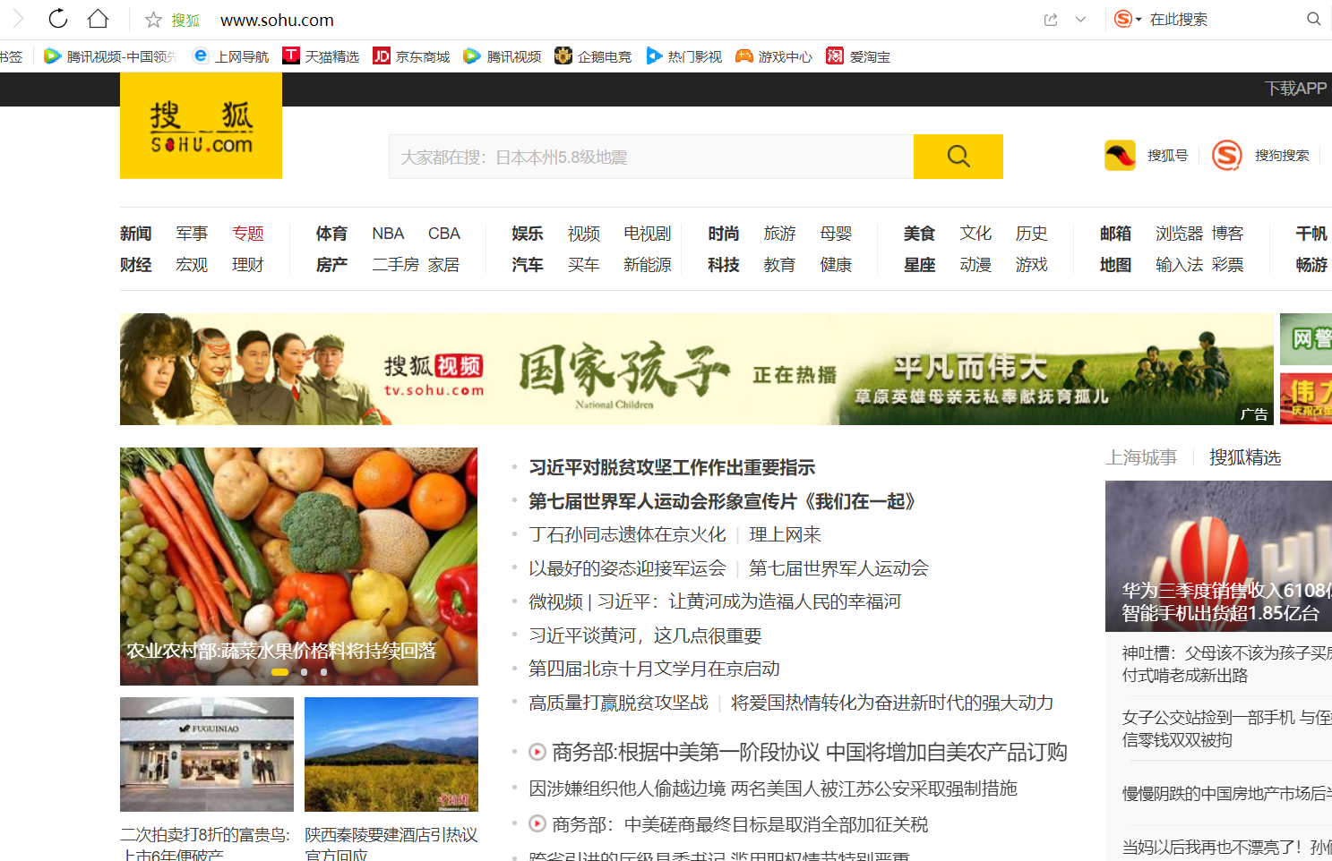Open headline 习近平对脱贫攻坚工作作出重要指示
The image size is (1332, 861).
pos(672,467)
